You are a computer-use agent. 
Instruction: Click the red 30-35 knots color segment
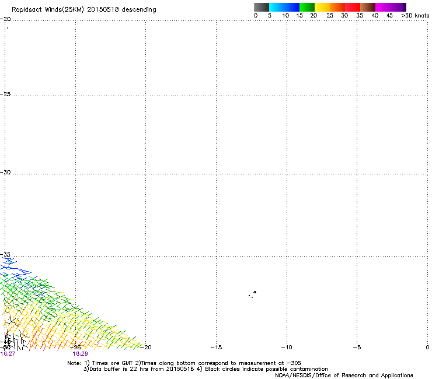tap(353, 7)
